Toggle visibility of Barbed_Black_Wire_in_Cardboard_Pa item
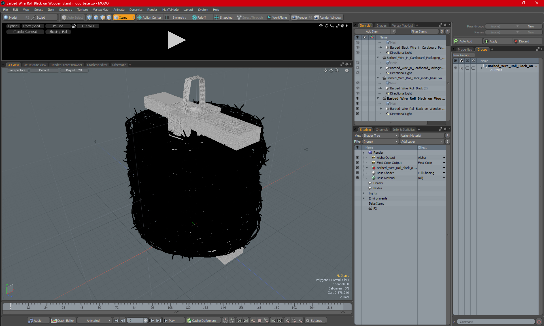The width and height of the screenshot is (544, 326). pyautogui.click(x=358, y=48)
